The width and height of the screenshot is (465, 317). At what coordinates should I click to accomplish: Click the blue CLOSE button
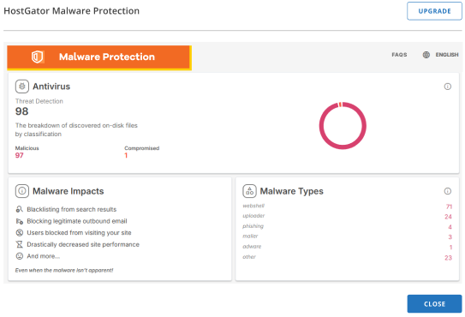point(434,303)
